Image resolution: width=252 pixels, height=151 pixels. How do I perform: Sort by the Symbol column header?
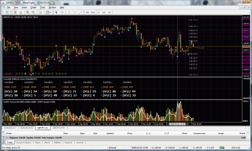tap(110, 133)
